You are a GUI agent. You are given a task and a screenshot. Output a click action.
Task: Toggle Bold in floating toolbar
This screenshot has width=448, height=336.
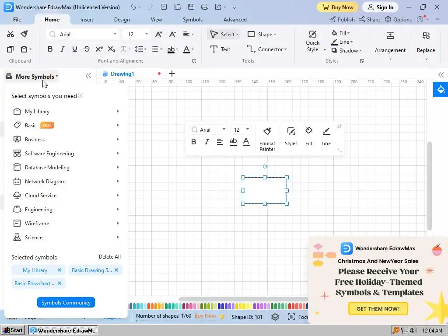click(193, 142)
